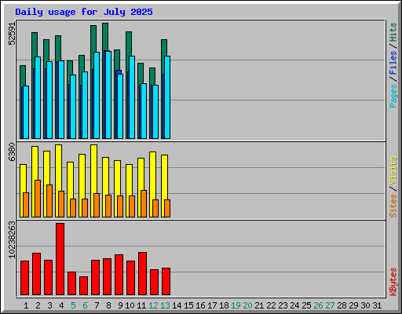This screenshot has width=402, height=314.
Task: Click the Files legend label
Action: pos(393,63)
